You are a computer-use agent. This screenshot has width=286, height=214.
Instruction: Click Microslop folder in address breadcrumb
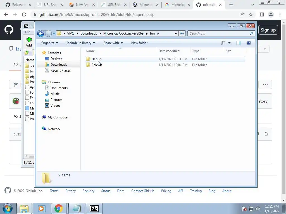(x=123, y=33)
